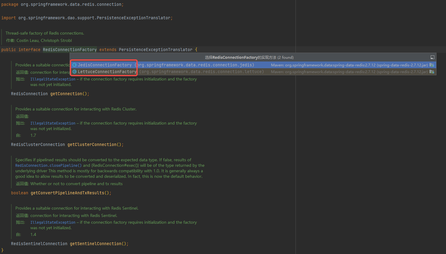
Task: Open the RedisConnection.closePipeline() documentation link
Action: 48,165
